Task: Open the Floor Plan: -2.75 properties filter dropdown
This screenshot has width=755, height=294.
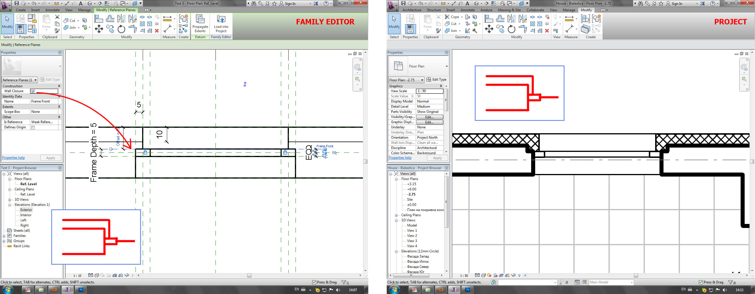Action: (406, 80)
